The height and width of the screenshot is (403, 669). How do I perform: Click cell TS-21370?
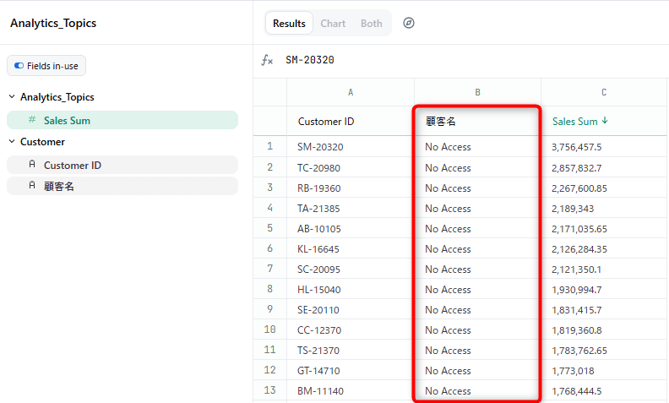click(x=351, y=350)
